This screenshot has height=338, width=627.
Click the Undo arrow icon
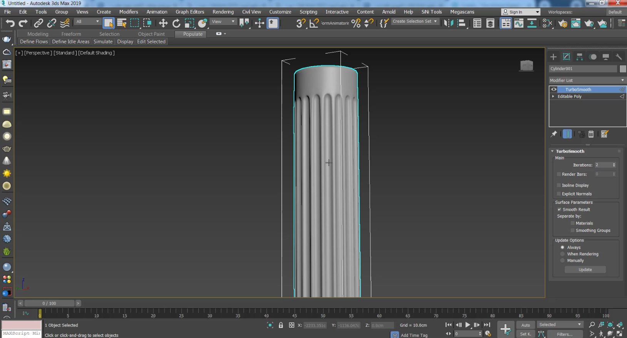(x=10, y=23)
